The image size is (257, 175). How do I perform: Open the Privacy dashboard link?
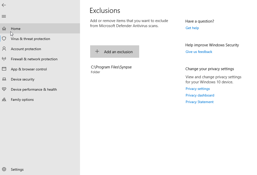coord(200,95)
